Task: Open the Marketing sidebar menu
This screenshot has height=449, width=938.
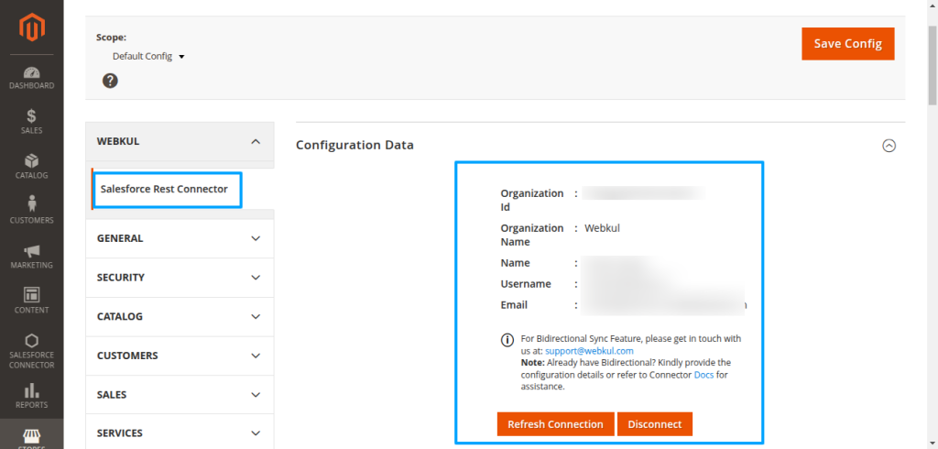Action: [x=32, y=257]
